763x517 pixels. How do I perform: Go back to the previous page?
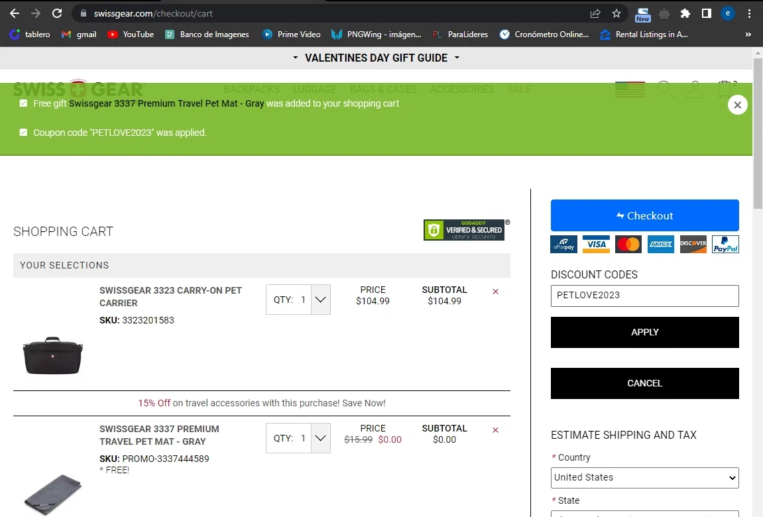pyautogui.click(x=15, y=14)
